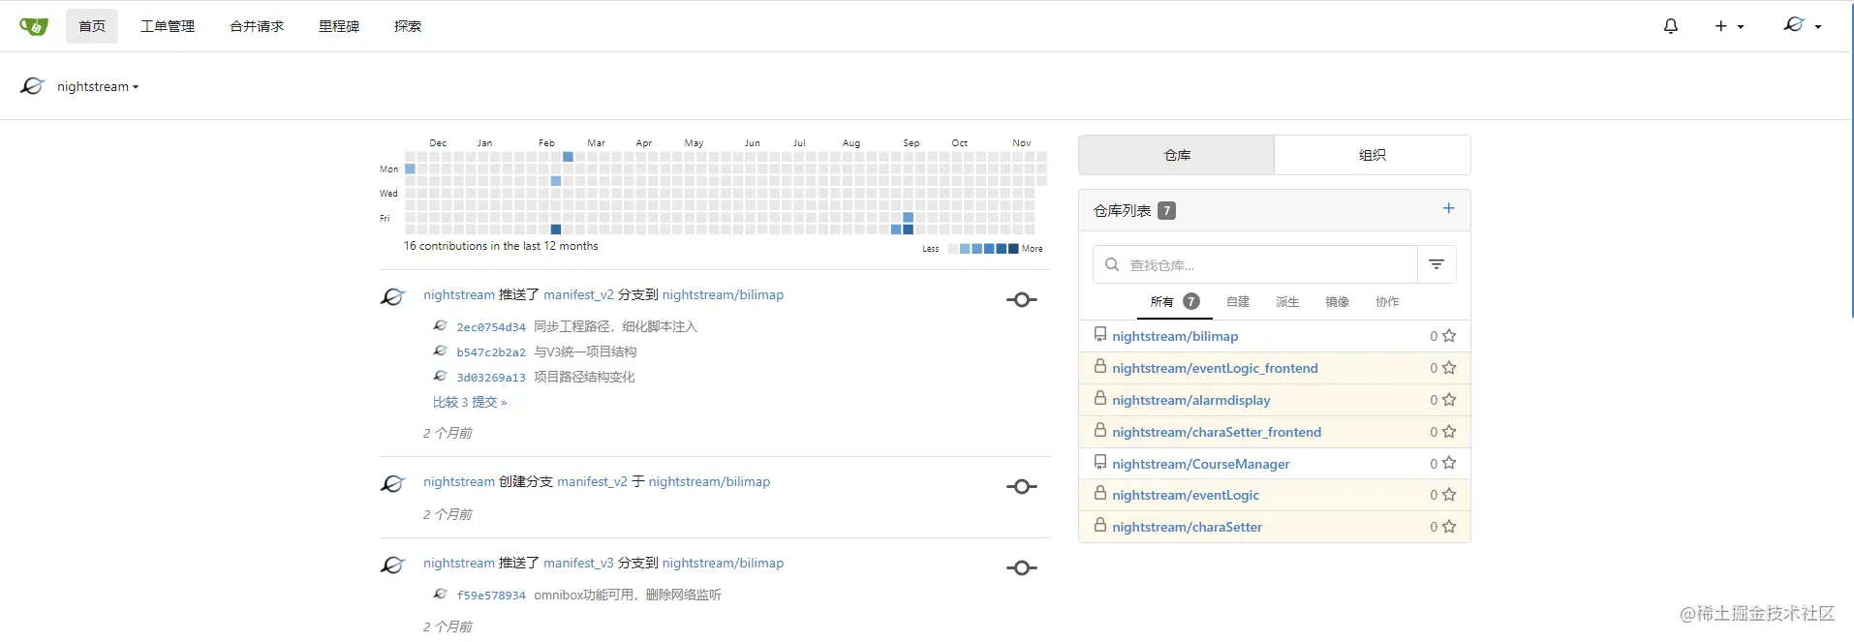Click the lock icon of nightstream/alarmdisplay
The width and height of the screenshot is (1854, 642).
click(1100, 398)
